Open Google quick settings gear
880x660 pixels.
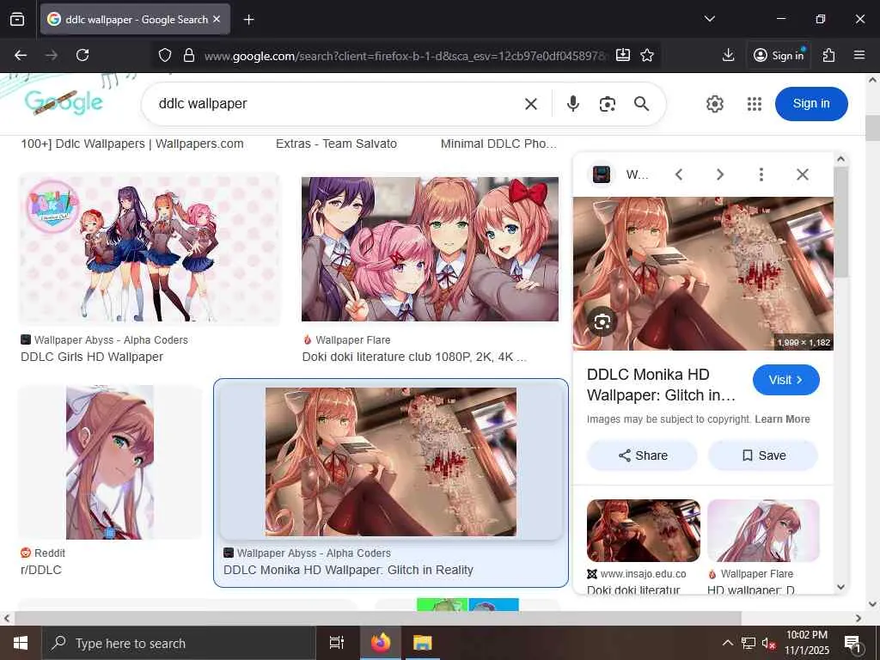coord(714,104)
